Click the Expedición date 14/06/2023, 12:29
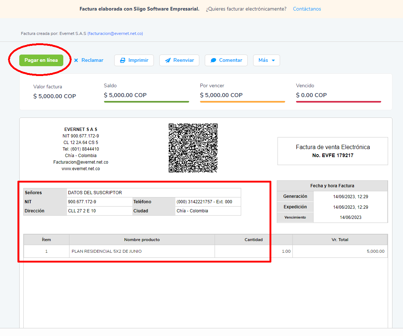The width and height of the screenshot is (403, 336). coord(351,207)
